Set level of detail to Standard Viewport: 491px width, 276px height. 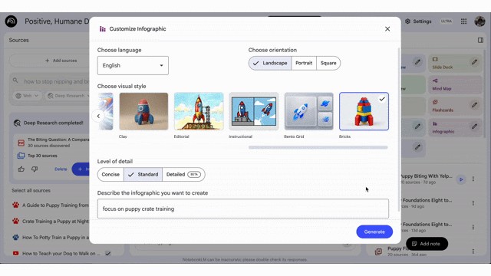[x=143, y=175]
